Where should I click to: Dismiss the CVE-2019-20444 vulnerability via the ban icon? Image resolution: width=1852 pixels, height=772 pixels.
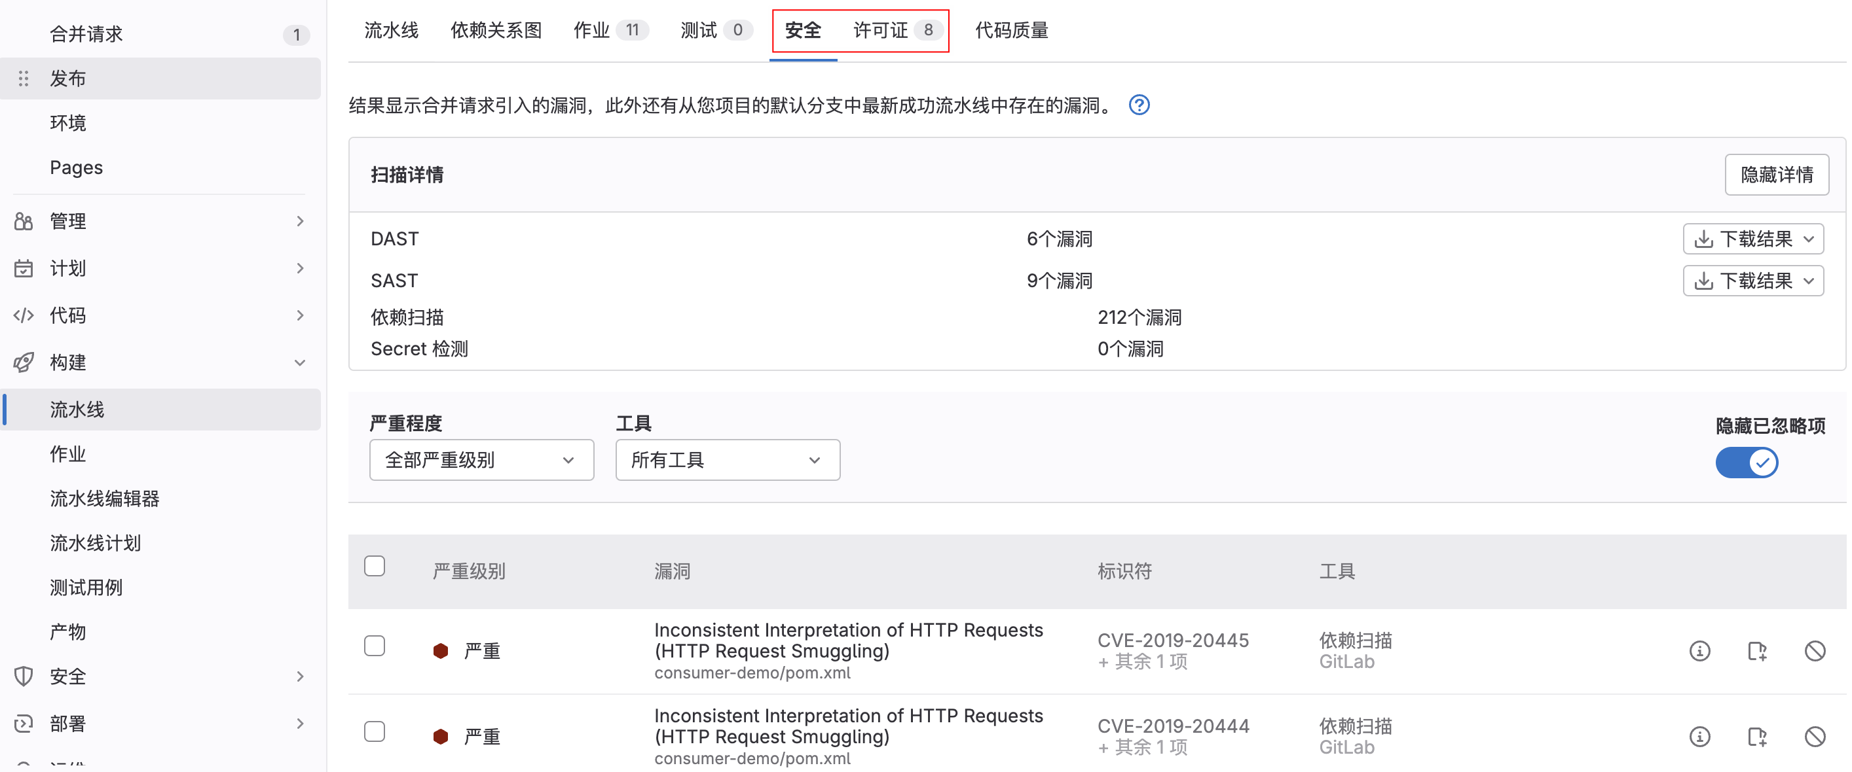pyautogui.click(x=1816, y=735)
